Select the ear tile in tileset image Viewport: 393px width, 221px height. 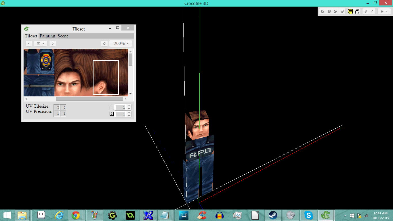tap(106, 77)
